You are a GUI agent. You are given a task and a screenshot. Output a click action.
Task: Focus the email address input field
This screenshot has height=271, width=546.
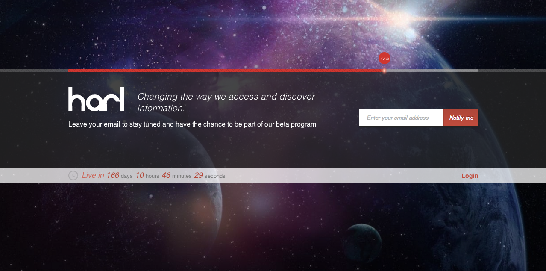(401, 118)
